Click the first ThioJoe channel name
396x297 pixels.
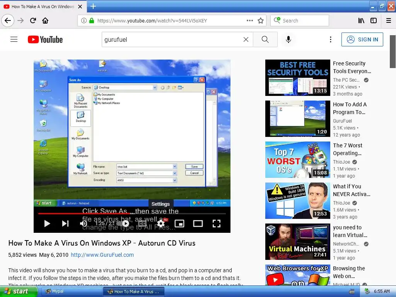[x=341, y=162]
